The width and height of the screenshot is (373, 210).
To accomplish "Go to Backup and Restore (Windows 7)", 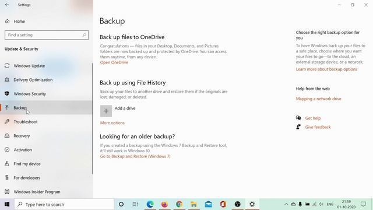I will click(x=135, y=156).
